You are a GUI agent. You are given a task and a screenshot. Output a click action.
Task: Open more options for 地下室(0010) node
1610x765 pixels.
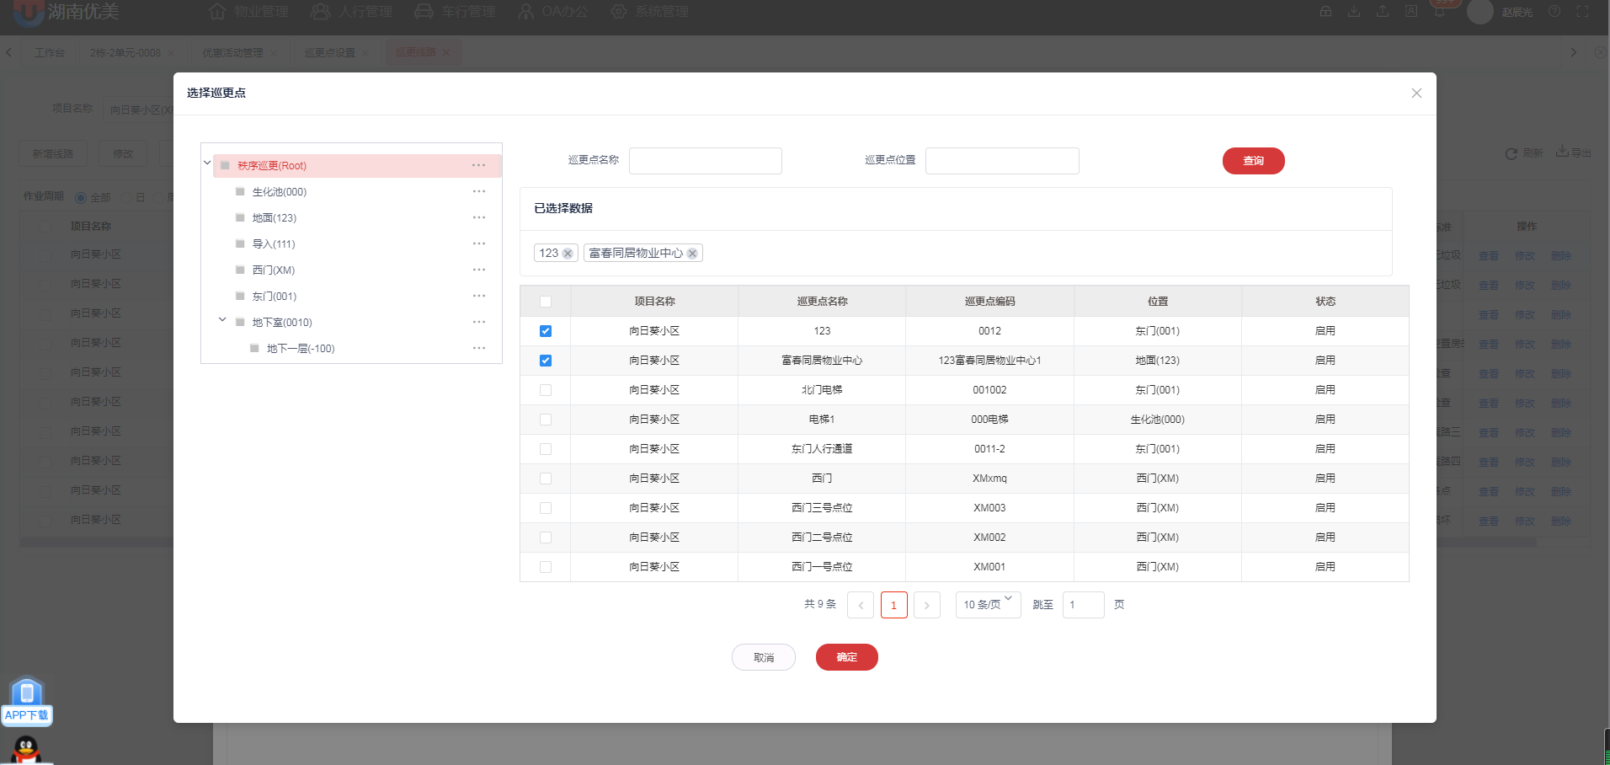pos(479,322)
